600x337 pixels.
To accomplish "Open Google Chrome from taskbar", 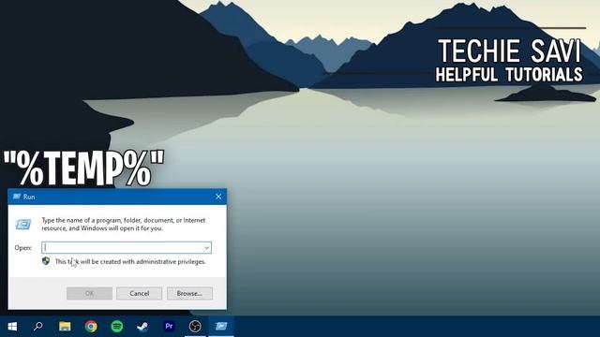I will coord(91,327).
